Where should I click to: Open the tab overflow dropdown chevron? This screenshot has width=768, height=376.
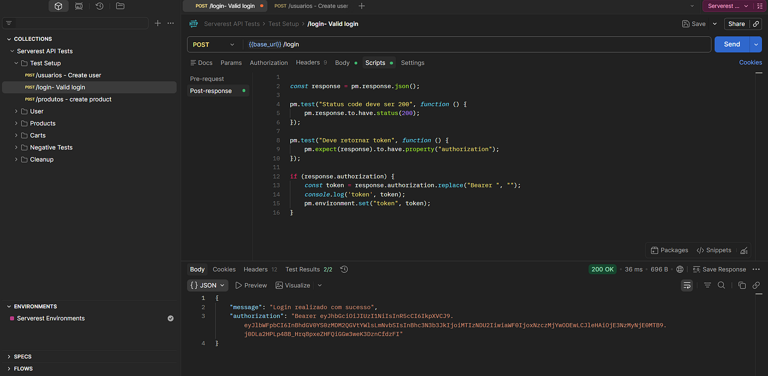(692, 6)
